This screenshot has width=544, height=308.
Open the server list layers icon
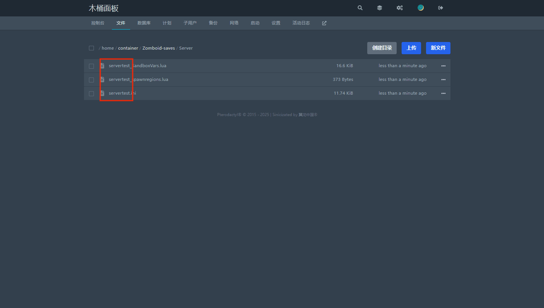[x=379, y=8]
